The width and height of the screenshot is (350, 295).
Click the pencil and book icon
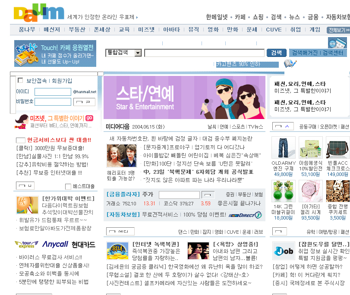pos(290,64)
